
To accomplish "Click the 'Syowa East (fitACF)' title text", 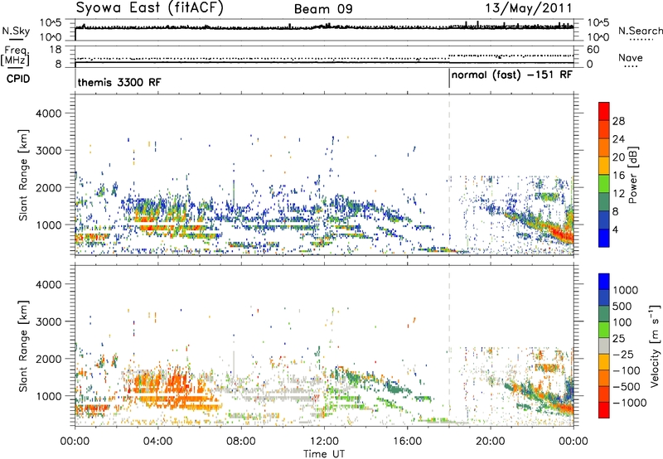I will click(150, 8).
